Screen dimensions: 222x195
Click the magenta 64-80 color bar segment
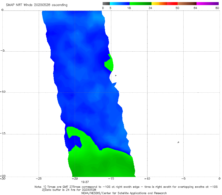[x=208, y=4]
